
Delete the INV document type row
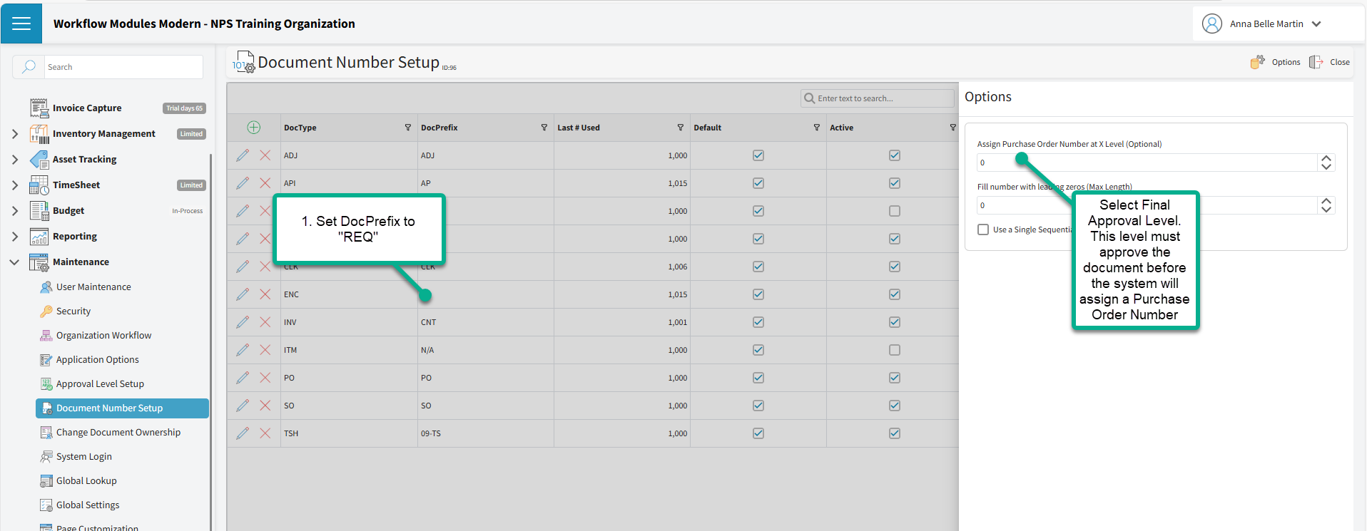265,322
